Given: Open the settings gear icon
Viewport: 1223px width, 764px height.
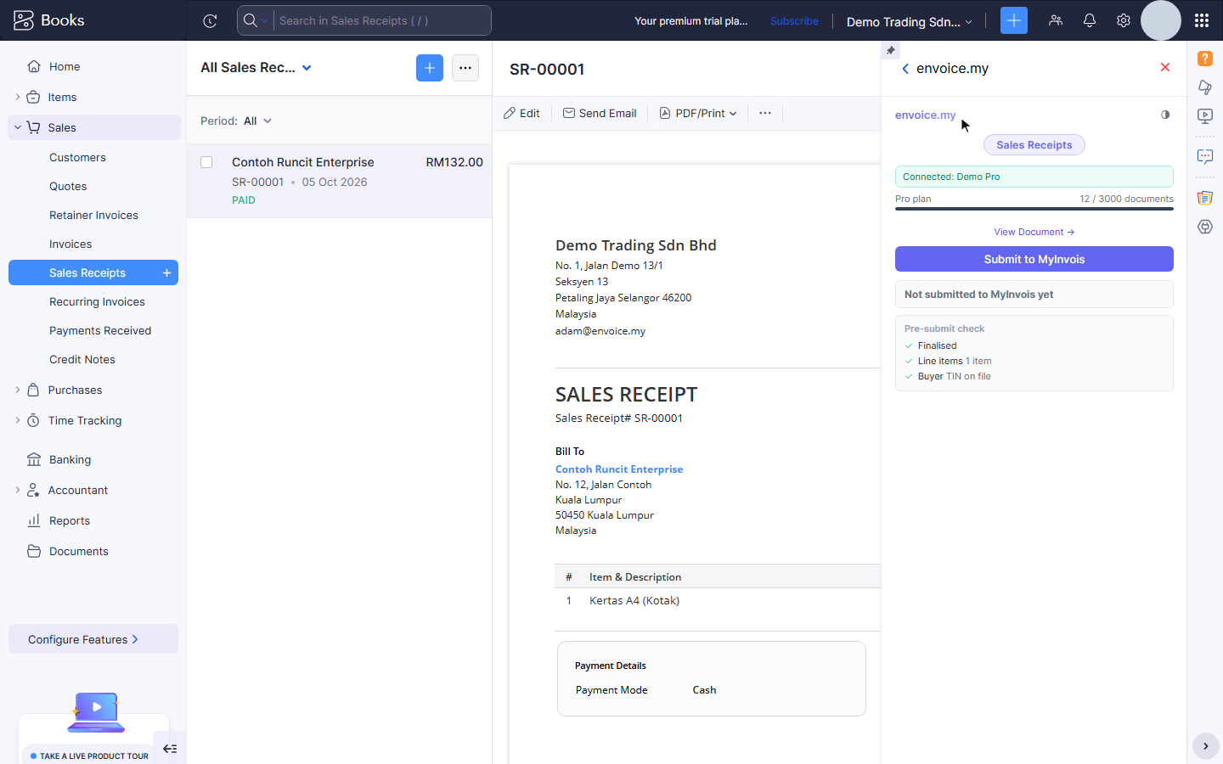Looking at the screenshot, I should click(1124, 20).
